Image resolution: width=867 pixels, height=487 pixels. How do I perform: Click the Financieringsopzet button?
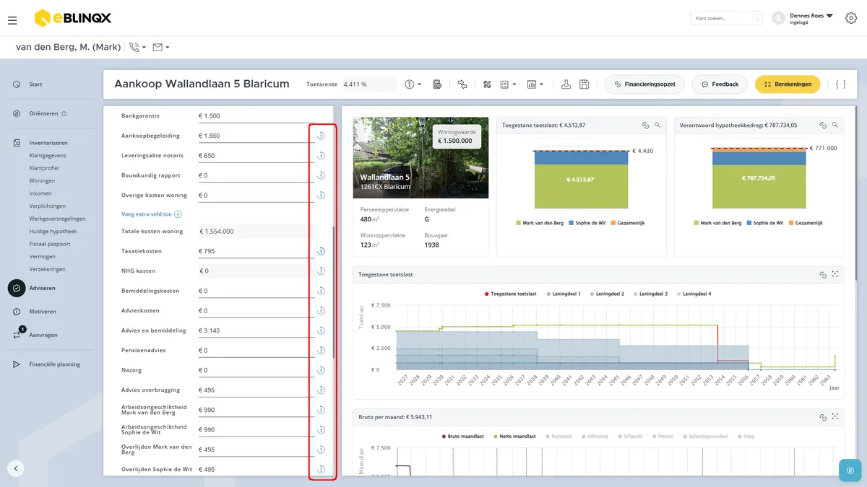coord(645,84)
